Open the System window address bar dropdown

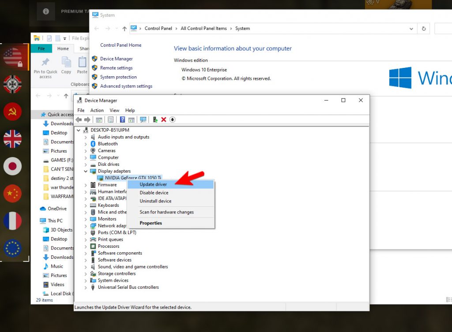(411, 29)
